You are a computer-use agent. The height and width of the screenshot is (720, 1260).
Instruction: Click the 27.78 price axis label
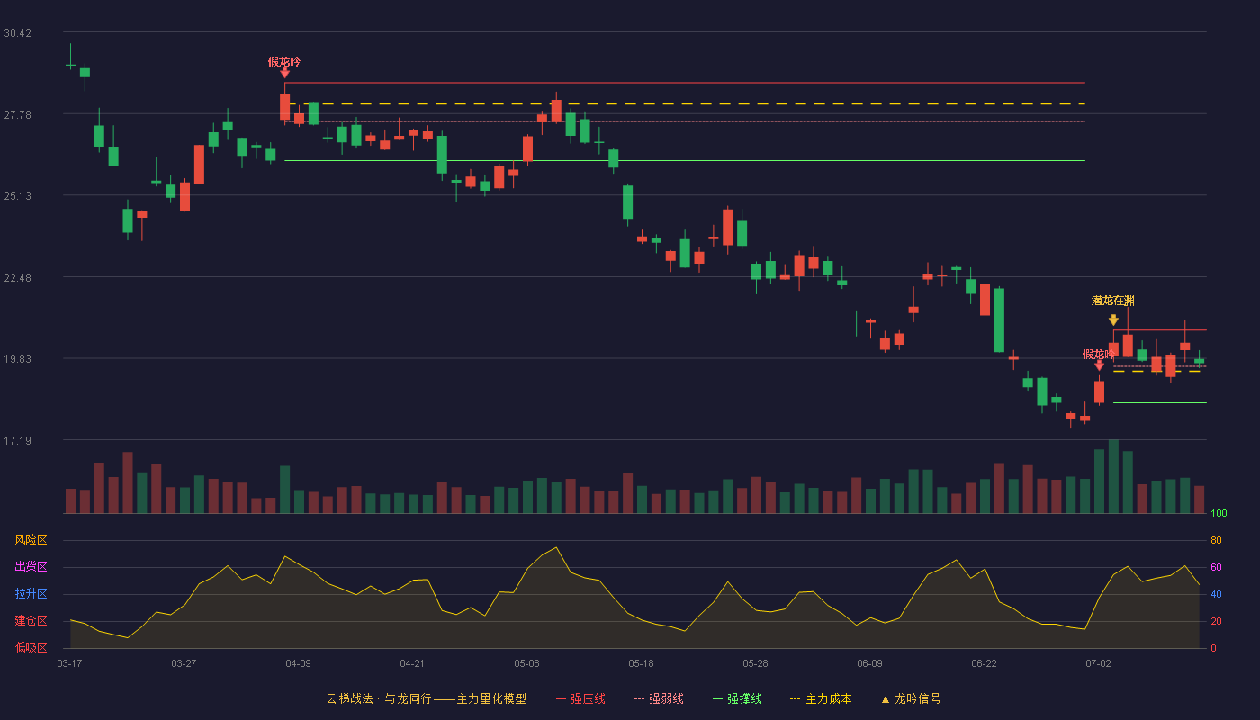[17, 114]
